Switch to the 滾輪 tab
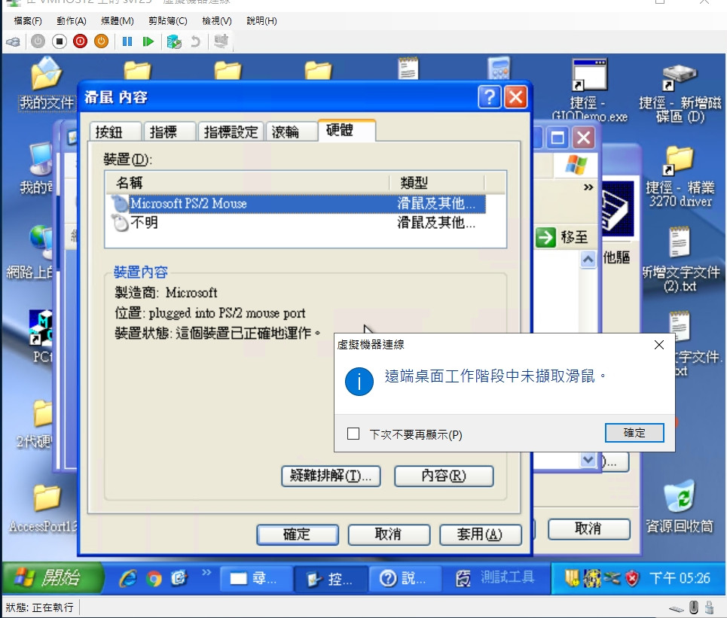The height and width of the screenshot is (618, 727). tap(291, 132)
